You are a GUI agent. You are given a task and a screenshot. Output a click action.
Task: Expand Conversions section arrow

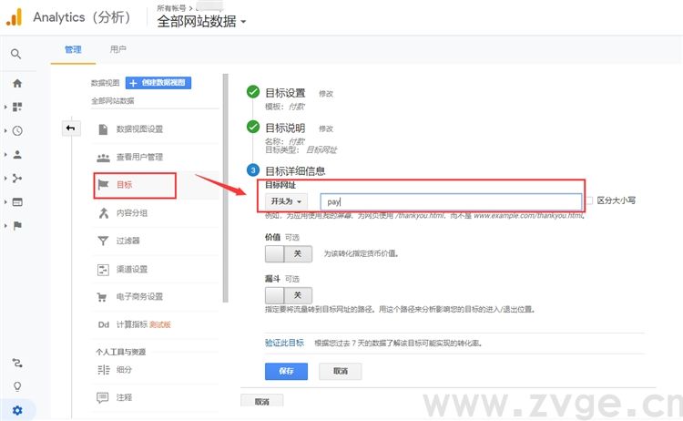[x=5, y=226]
